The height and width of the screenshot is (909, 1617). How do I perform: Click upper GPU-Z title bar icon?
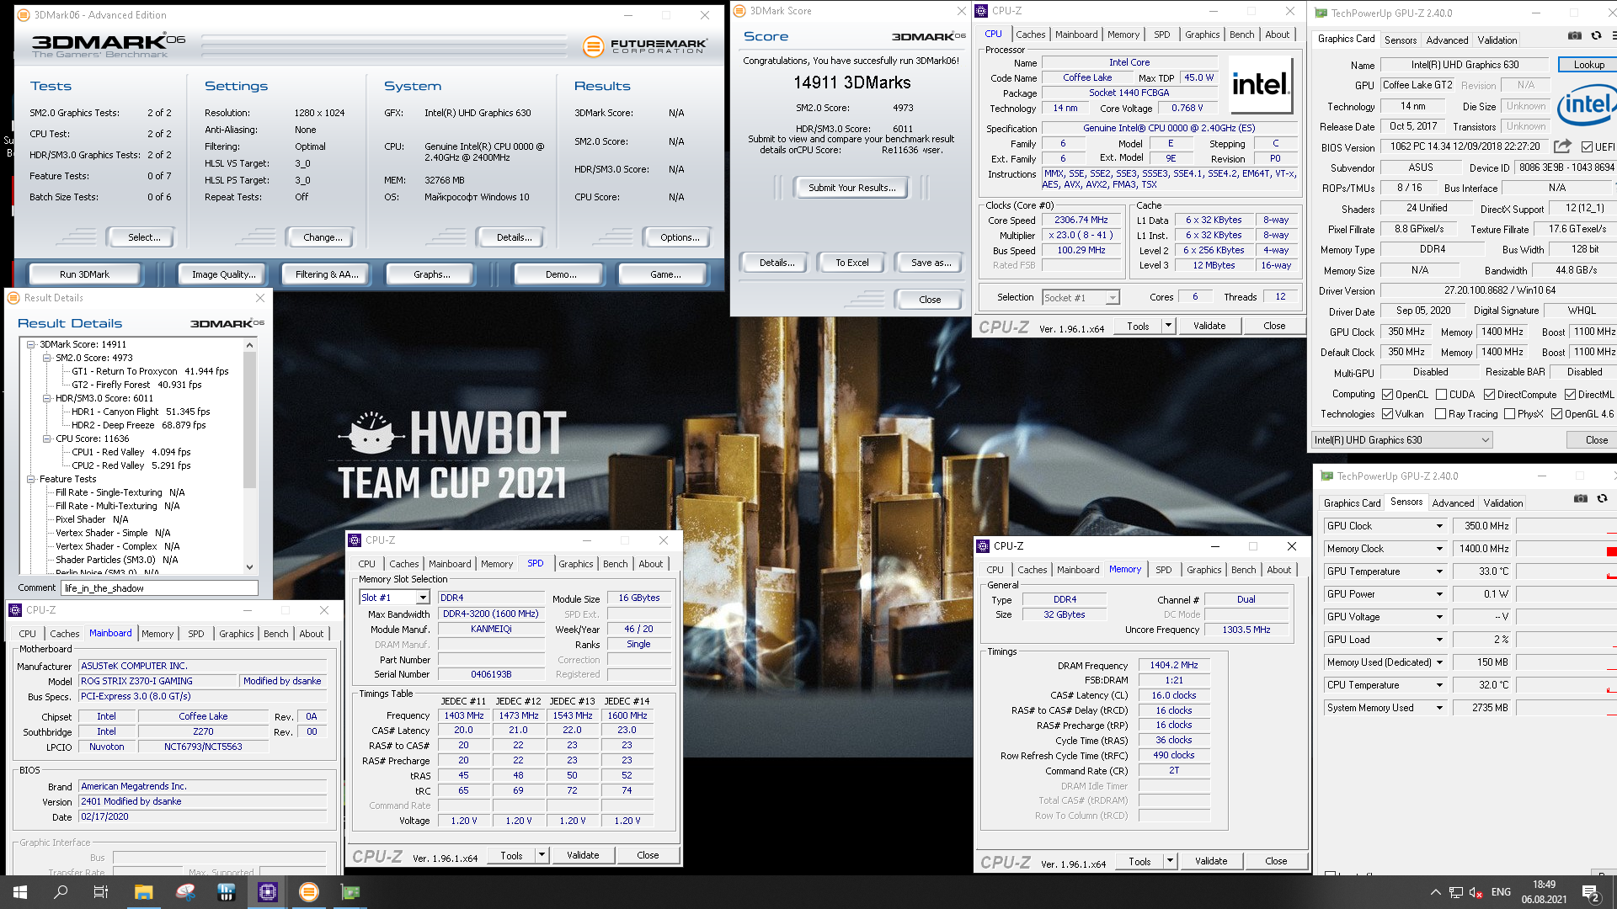pos(1321,13)
